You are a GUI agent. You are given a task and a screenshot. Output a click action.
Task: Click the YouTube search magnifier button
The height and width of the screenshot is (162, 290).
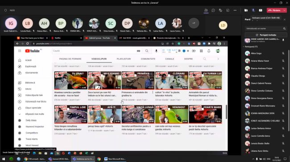[147, 51]
